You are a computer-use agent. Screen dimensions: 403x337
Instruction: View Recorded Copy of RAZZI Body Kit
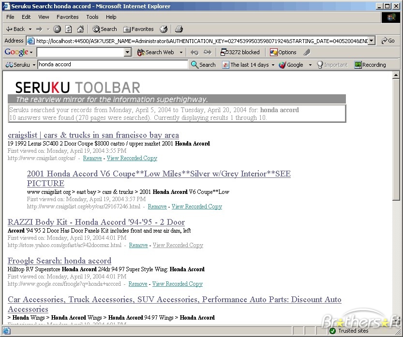click(178, 245)
